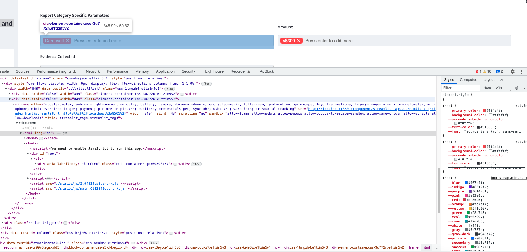Open DevTools settings gear
This screenshot has width=527, height=252.
(x=513, y=71)
